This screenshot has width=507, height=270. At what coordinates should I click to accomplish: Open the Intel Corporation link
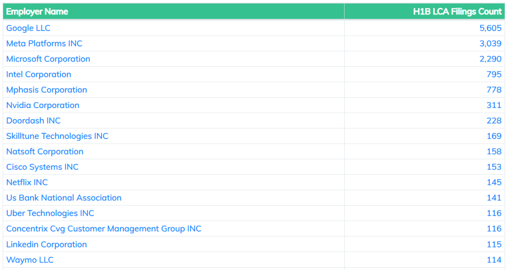pos(38,74)
